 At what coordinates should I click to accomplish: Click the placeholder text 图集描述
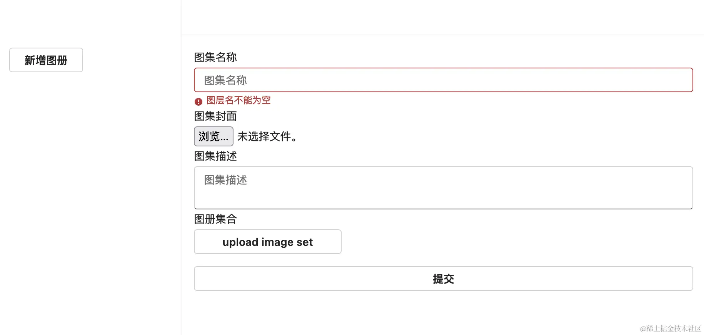click(x=225, y=180)
